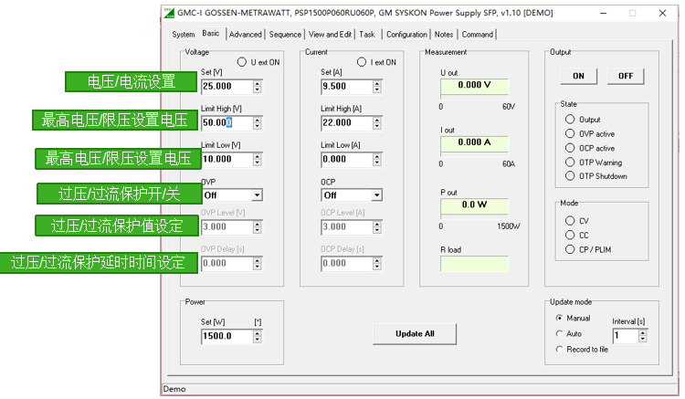This screenshot has width=685, height=399.
Task: Click the GMC-I app icon in title bar
Action: pos(171,14)
